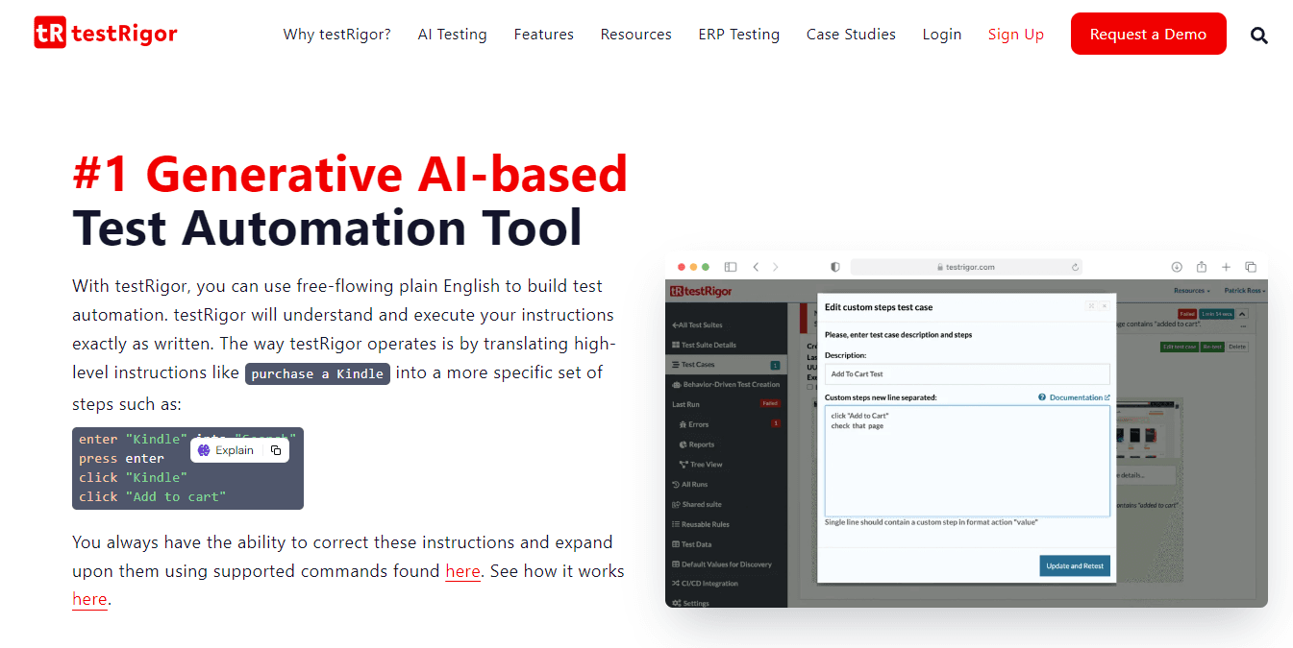Screen dimensions: 1293x648
Task: Open the supported commands "here" link
Action: pyautogui.click(x=462, y=571)
